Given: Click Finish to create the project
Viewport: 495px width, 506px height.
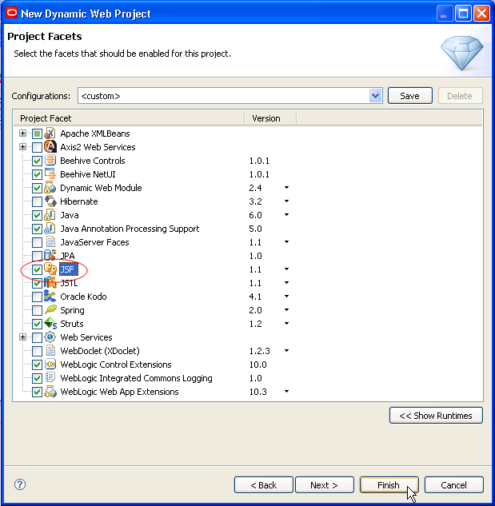Looking at the screenshot, I should pos(389,484).
